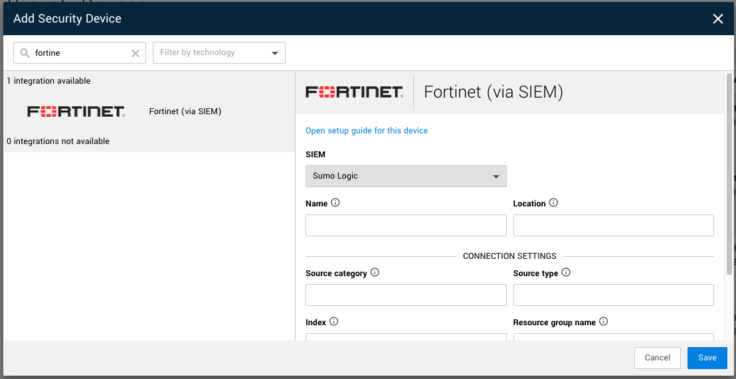Show info for the Name field
This screenshot has width=736, height=379.
(335, 203)
